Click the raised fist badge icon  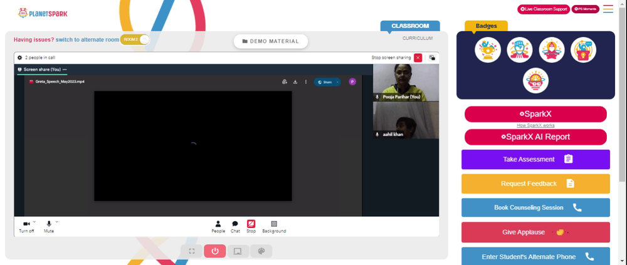[x=520, y=50]
